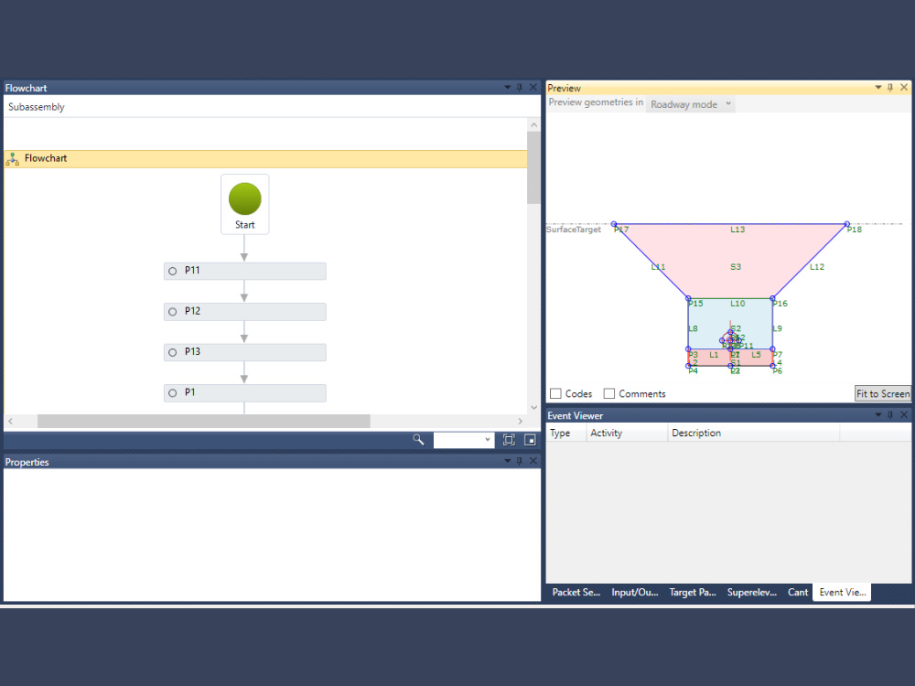Switch to the Target Parameters tab
The height and width of the screenshot is (686, 915).
click(693, 592)
